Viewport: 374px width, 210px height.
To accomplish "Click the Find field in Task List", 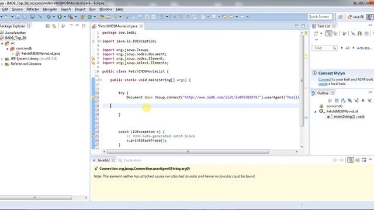I will pos(324,48).
